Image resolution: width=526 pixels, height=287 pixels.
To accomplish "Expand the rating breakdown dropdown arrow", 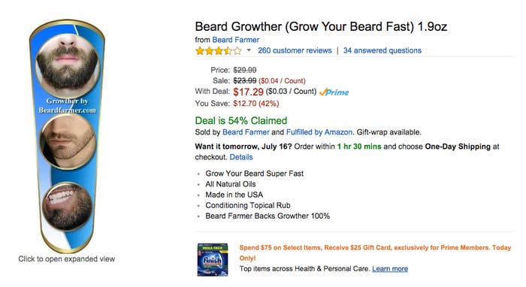I will (x=249, y=50).
